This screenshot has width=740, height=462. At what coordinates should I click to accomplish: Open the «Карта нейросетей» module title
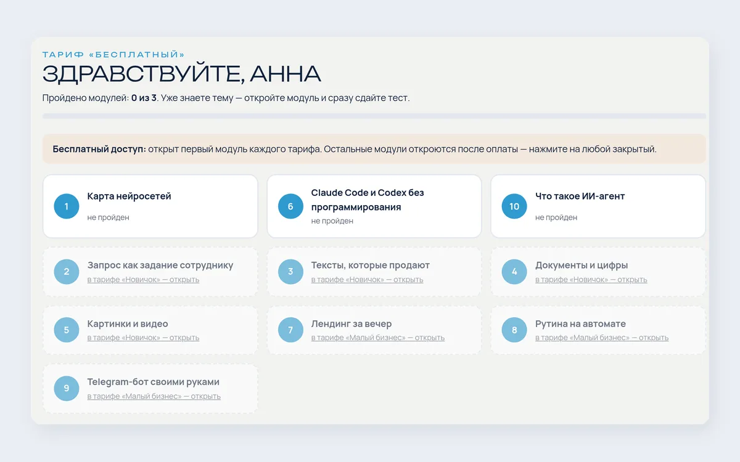[x=129, y=197]
